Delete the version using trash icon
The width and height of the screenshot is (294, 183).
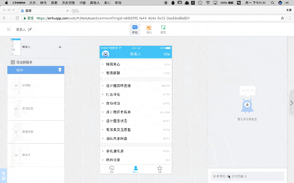click(x=60, y=70)
